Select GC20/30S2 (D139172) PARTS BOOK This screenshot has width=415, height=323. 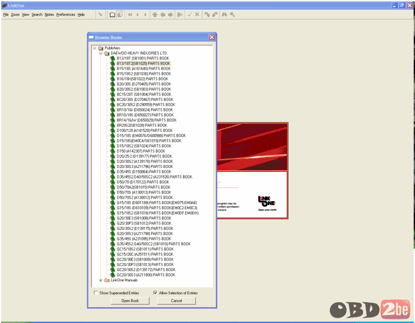146,270
